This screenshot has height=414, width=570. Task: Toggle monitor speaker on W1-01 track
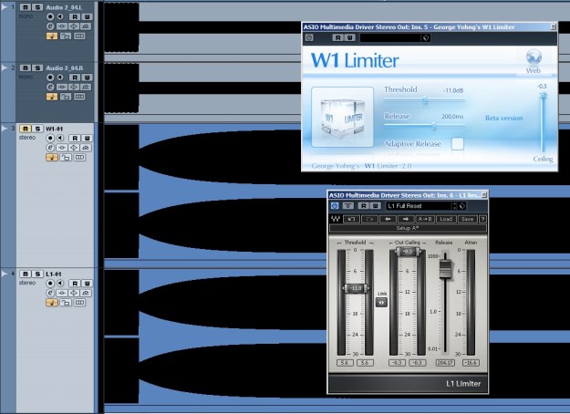(x=60, y=138)
